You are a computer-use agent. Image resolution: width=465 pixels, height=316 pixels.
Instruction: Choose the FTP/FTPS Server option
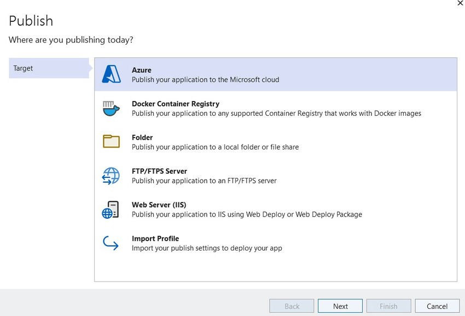coord(160,171)
